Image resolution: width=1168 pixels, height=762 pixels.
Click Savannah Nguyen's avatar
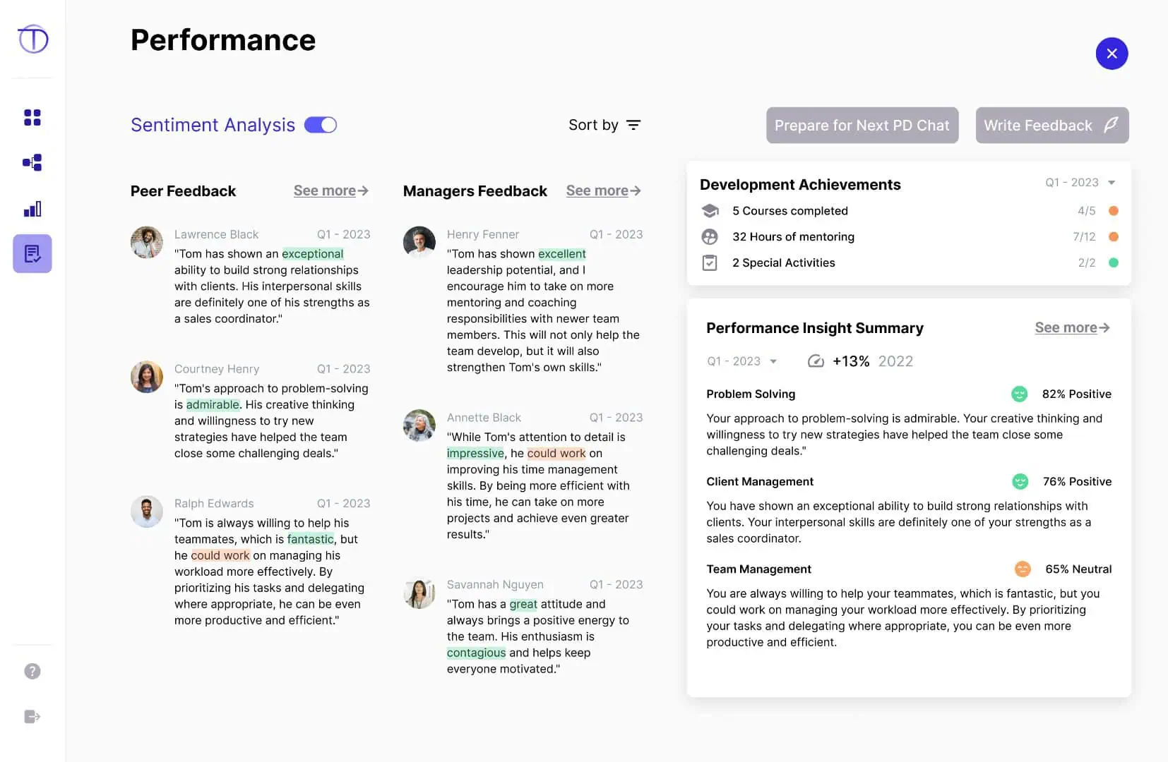coord(419,593)
